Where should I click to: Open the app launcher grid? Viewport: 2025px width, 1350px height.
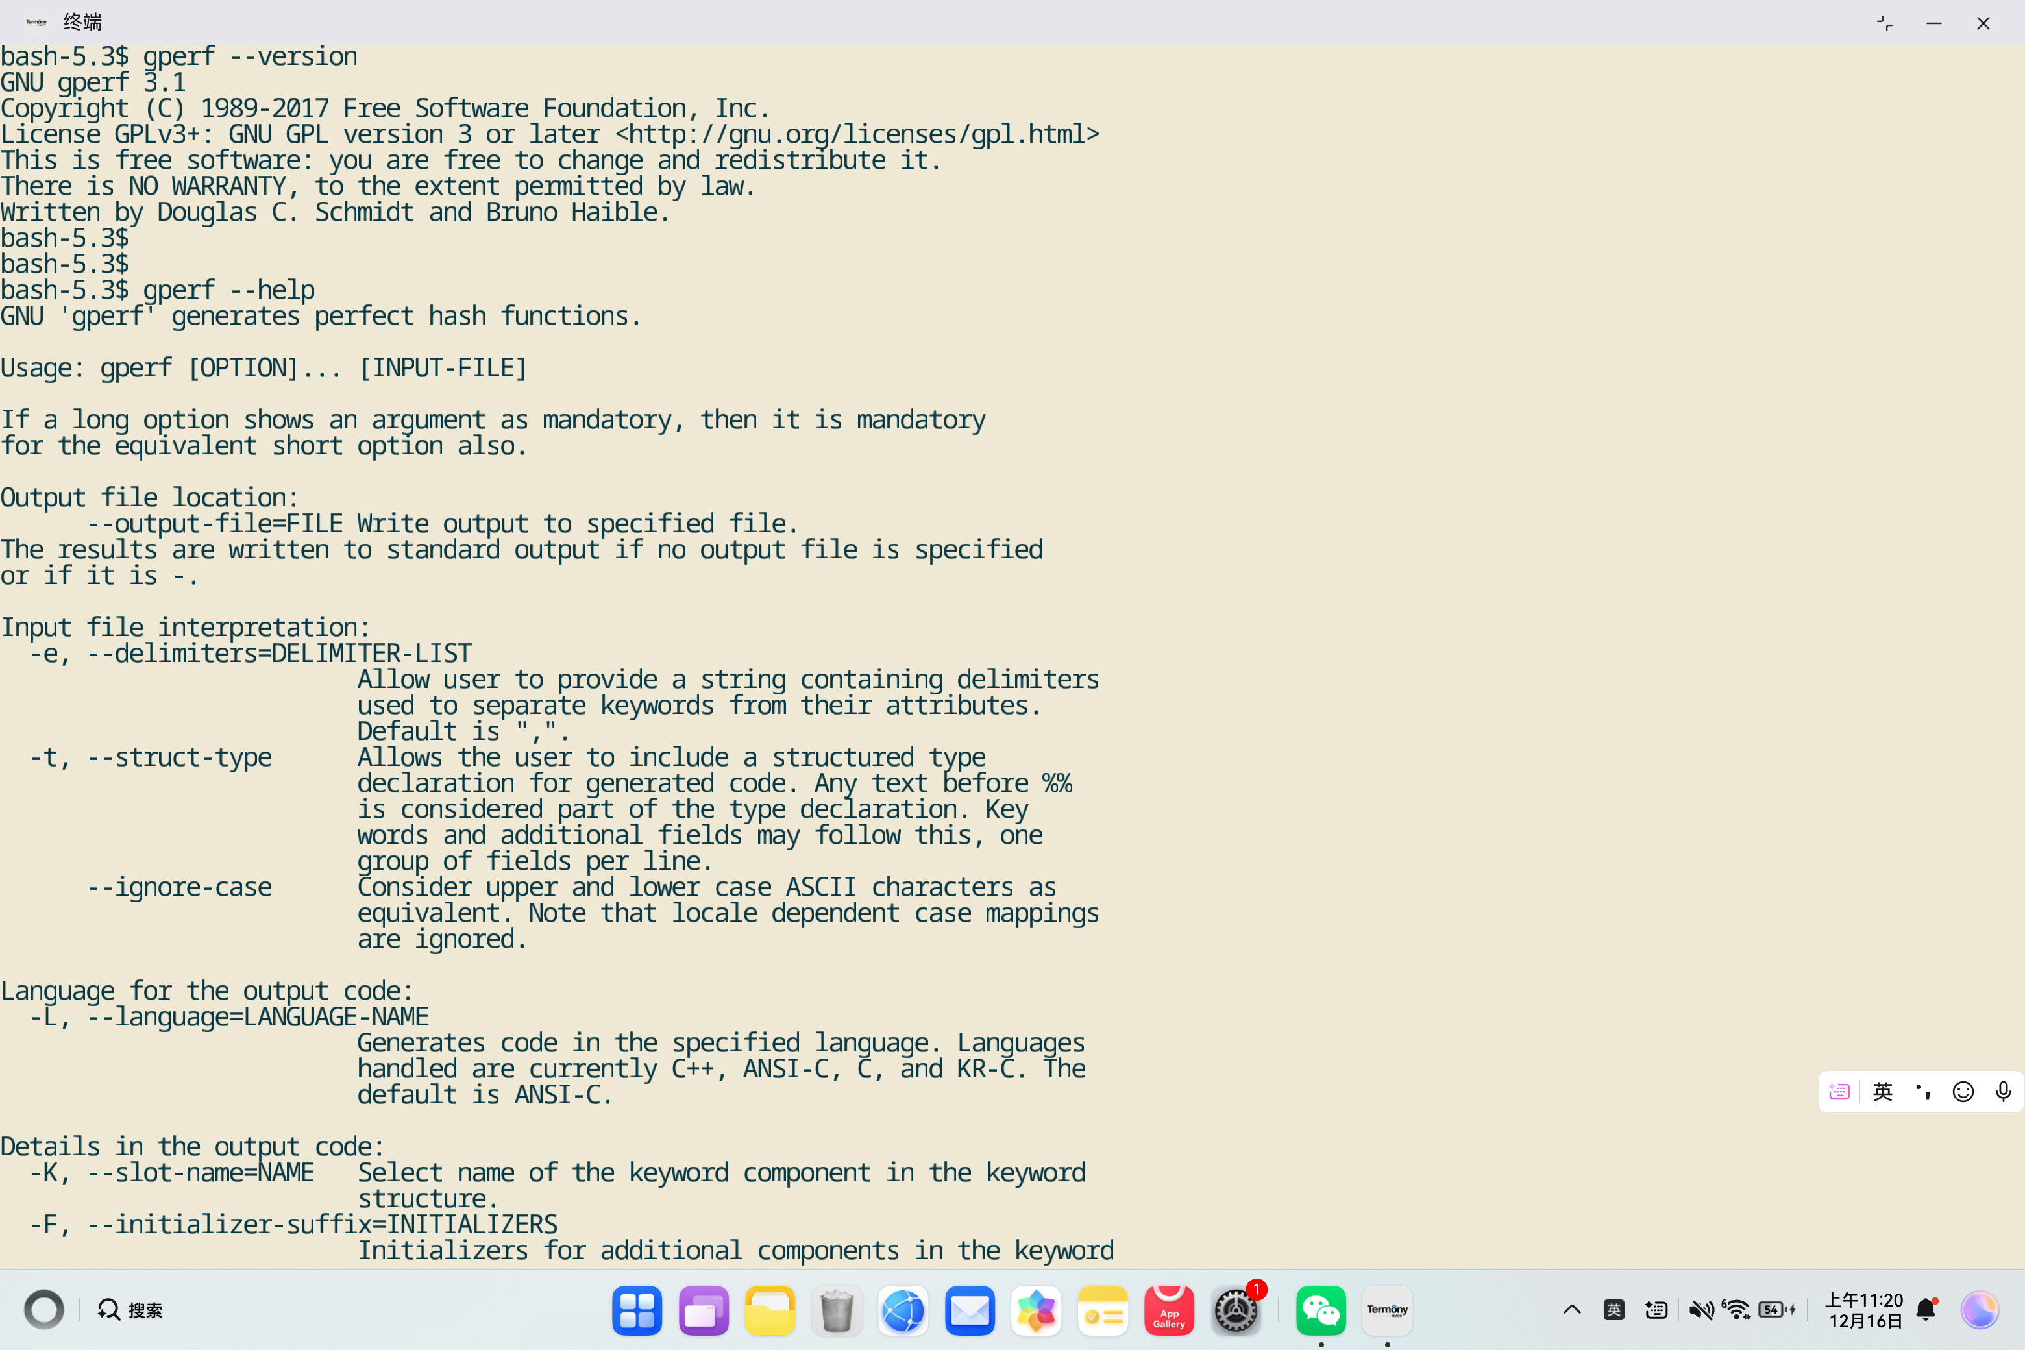(x=636, y=1310)
